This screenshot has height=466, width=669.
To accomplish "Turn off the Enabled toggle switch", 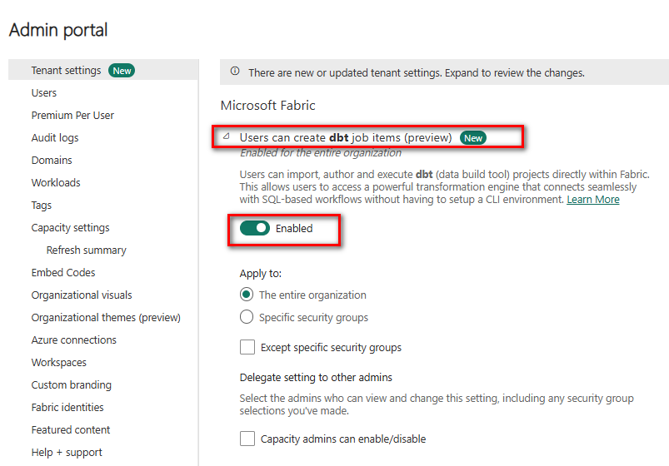I will (x=255, y=228).
